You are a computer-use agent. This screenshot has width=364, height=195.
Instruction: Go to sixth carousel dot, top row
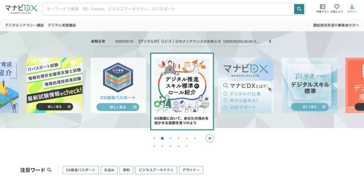click(195, 138)
